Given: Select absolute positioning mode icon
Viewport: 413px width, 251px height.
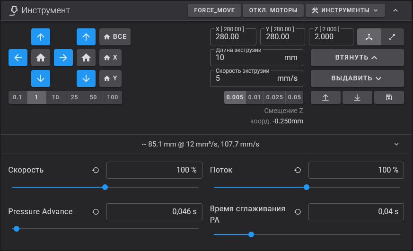Looking at the screenshot, I should tap(369, 37).
